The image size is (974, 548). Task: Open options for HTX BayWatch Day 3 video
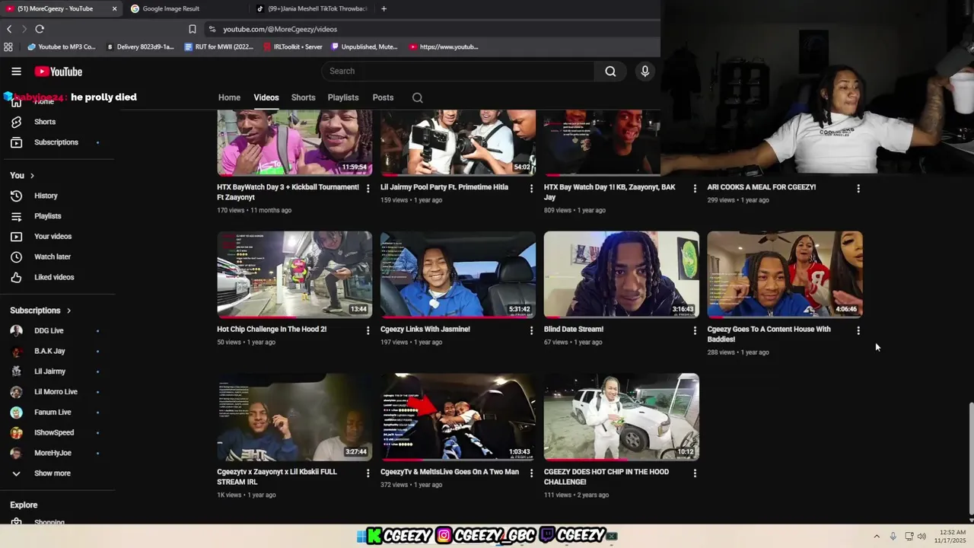pyautogui.click(x=368, y=188)
